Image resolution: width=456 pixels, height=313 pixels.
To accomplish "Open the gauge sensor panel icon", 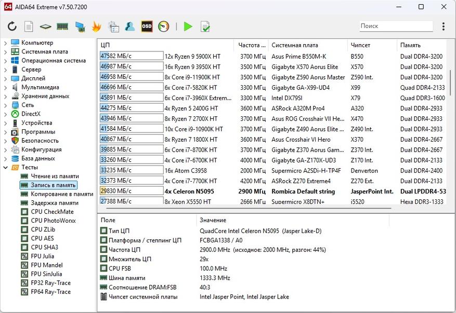I will (x=163, y=26).
